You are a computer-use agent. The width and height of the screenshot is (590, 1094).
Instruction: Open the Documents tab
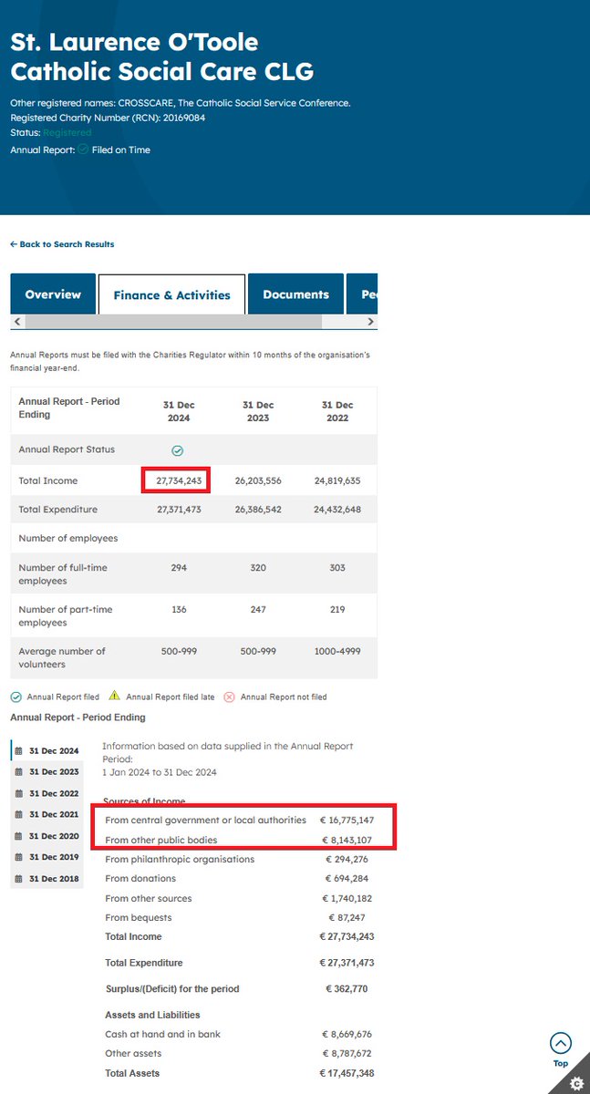coord(295,294)
